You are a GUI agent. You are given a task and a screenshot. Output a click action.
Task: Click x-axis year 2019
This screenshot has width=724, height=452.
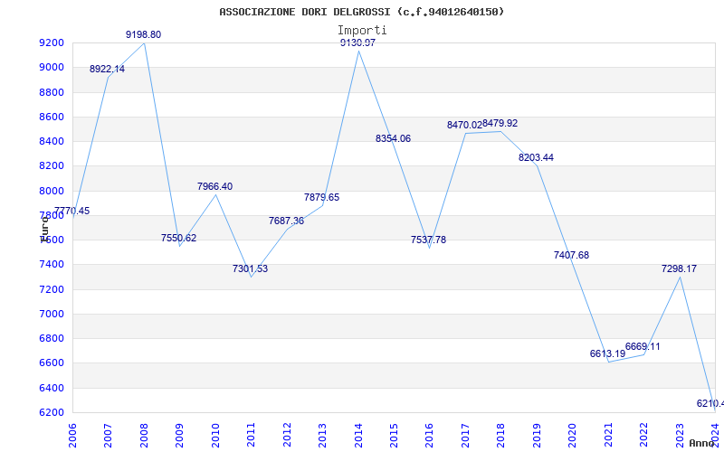tap(537, 436)
